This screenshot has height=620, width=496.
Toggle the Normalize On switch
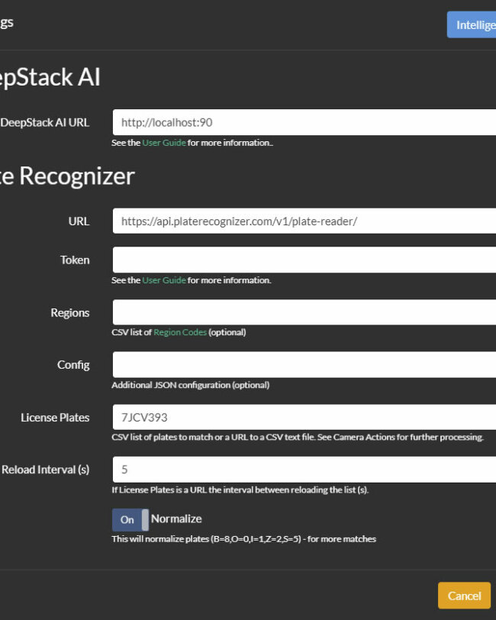click(x=130, y=519)
